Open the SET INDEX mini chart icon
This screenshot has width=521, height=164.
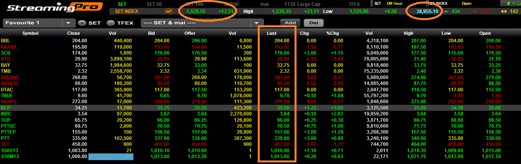point(169,11)
